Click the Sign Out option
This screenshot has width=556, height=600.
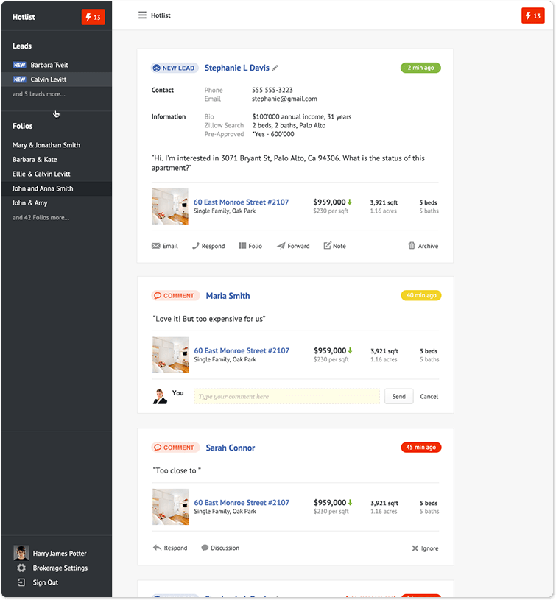(45, 582)
